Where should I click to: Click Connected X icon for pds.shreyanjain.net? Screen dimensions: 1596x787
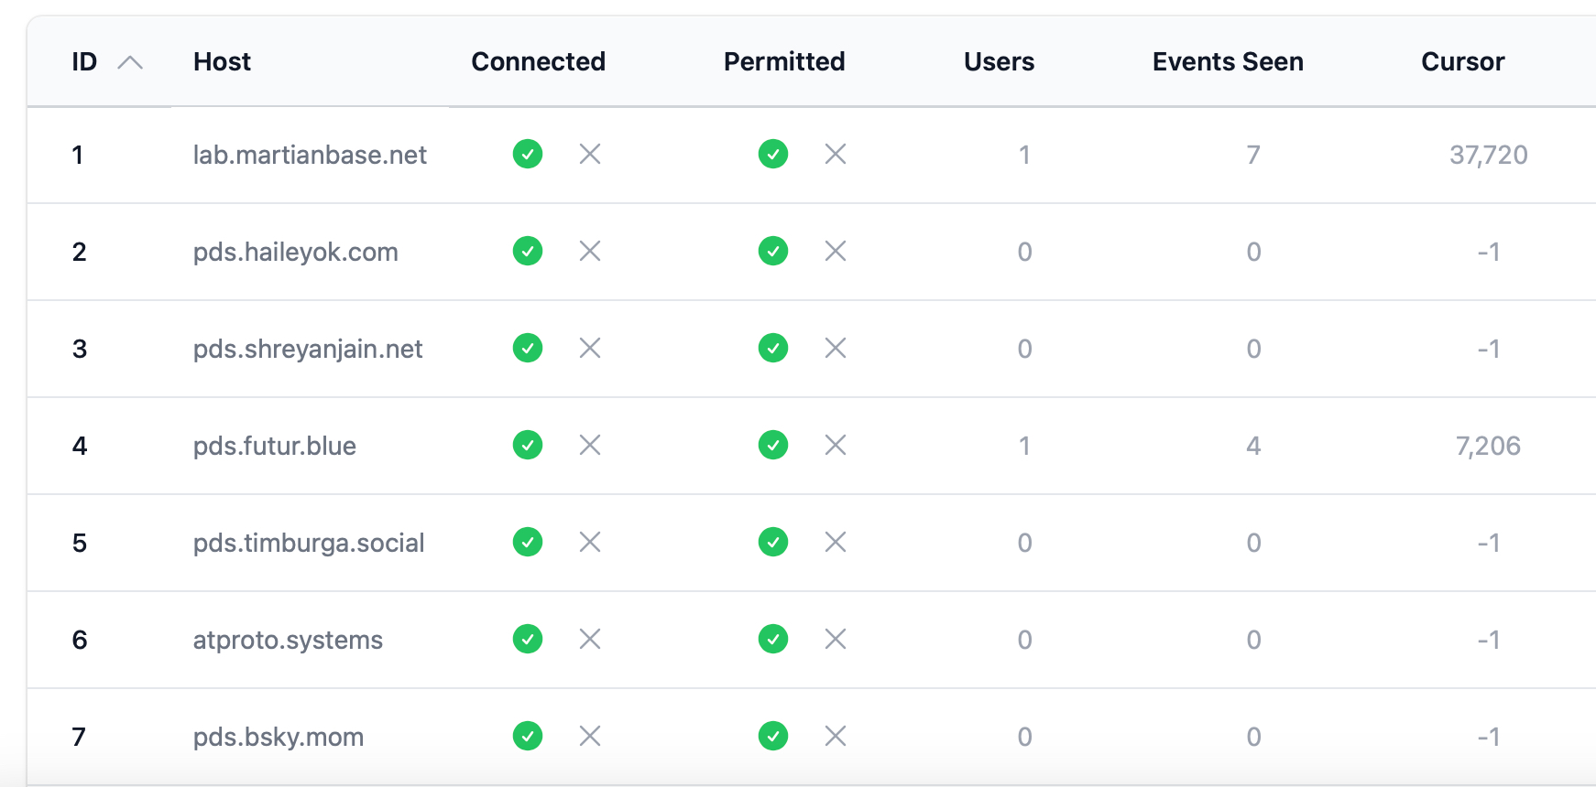pos(590,349)
